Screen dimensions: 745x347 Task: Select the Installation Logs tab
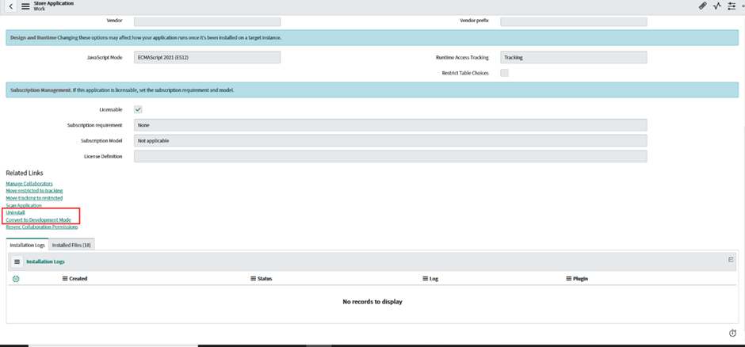point(27,246)
